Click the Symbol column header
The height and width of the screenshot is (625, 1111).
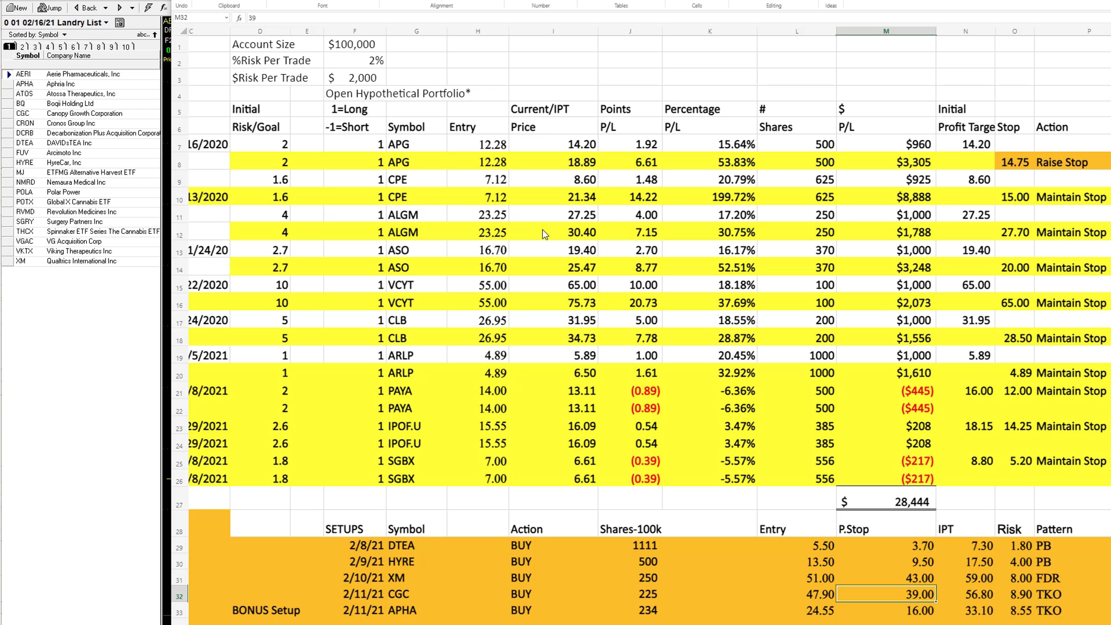pyautogui.click(x=28, y=56)
